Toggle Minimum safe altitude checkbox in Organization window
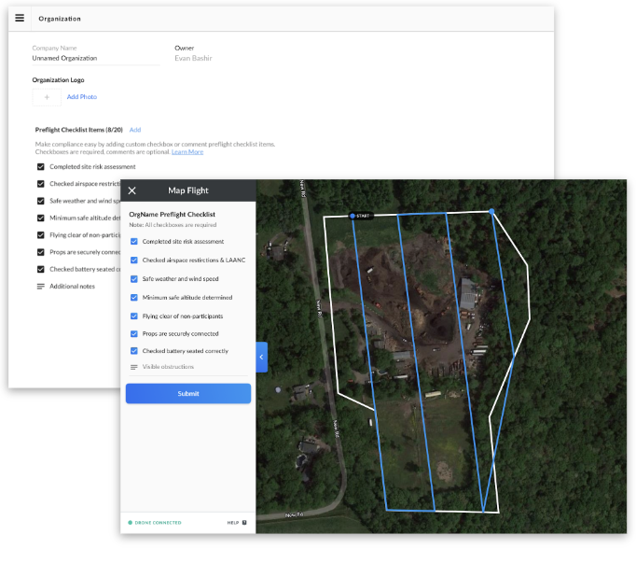This screenshot has height=577, width=636. tap(40, 218)
